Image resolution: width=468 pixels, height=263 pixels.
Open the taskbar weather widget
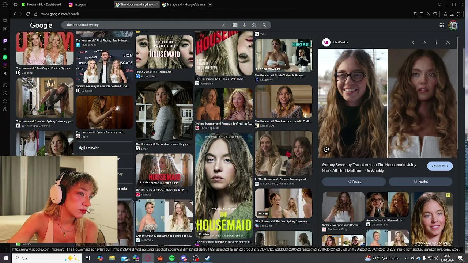(382, 258)
